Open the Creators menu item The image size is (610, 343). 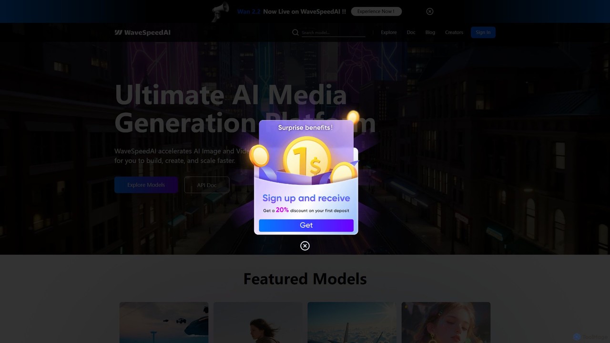(454, 32)
